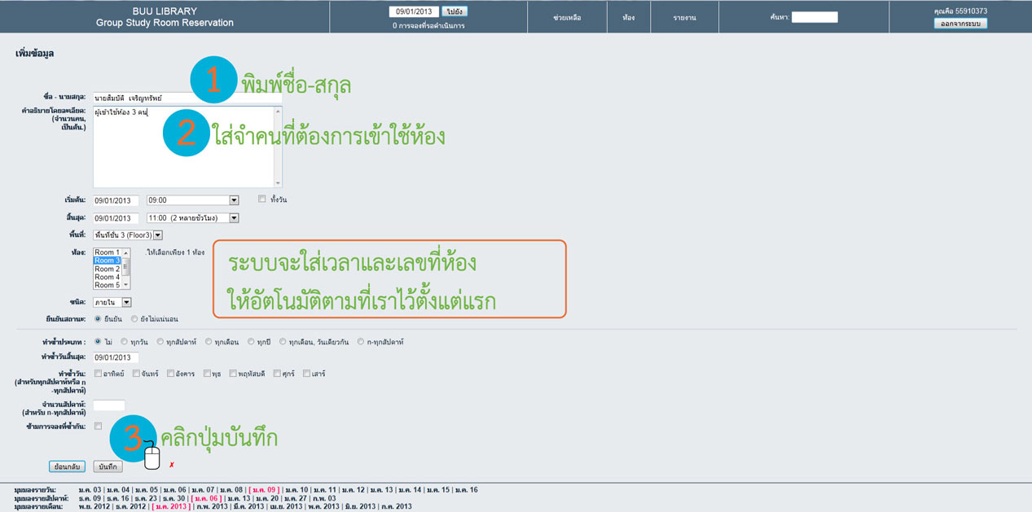Click the ย้อนกลับ back button
The width and height of the screenshot is (1032, 512).
coord(67,467)
